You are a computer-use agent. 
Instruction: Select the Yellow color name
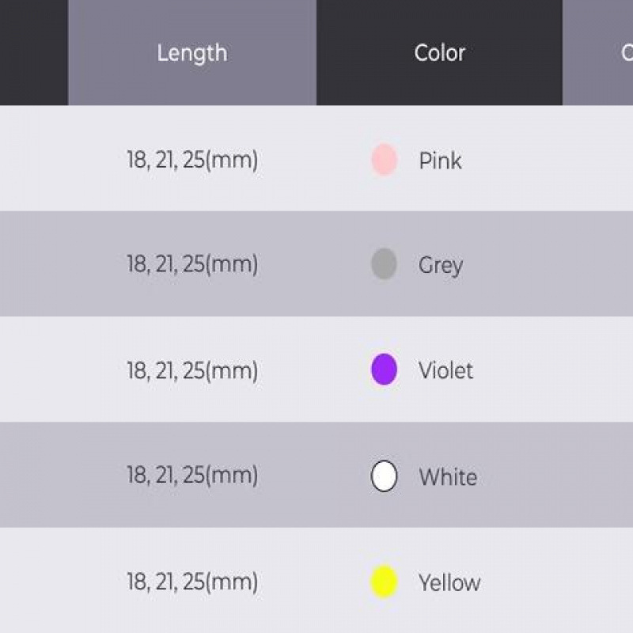point(449,583)
